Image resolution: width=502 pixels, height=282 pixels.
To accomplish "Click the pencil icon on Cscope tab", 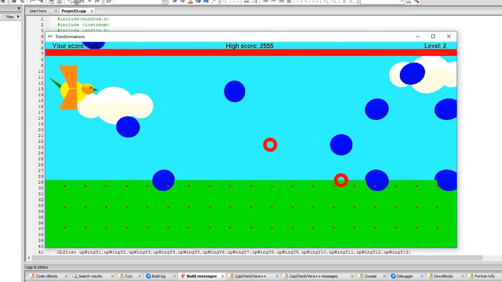I will click(360, 276).
